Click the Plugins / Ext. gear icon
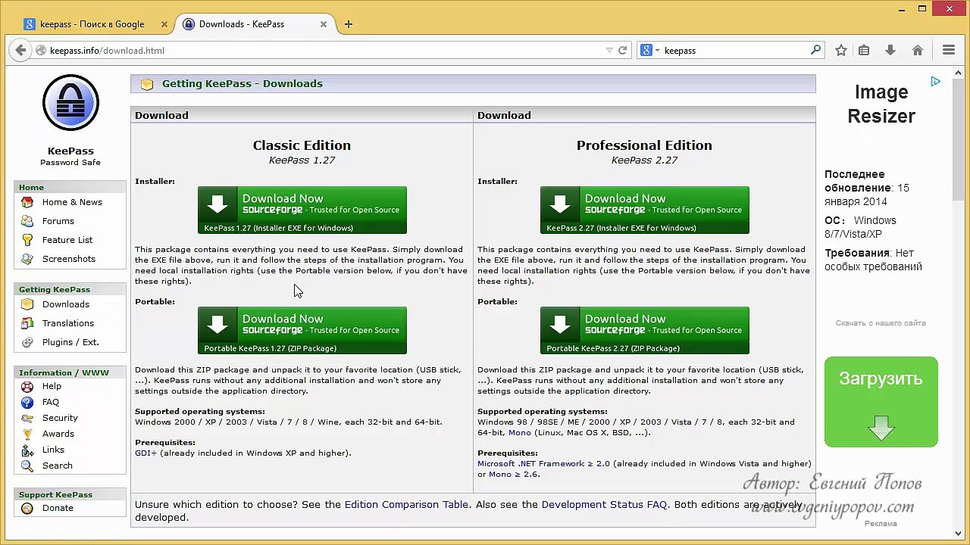This screenshot has height=545, width=970. (x=27, y=342)
